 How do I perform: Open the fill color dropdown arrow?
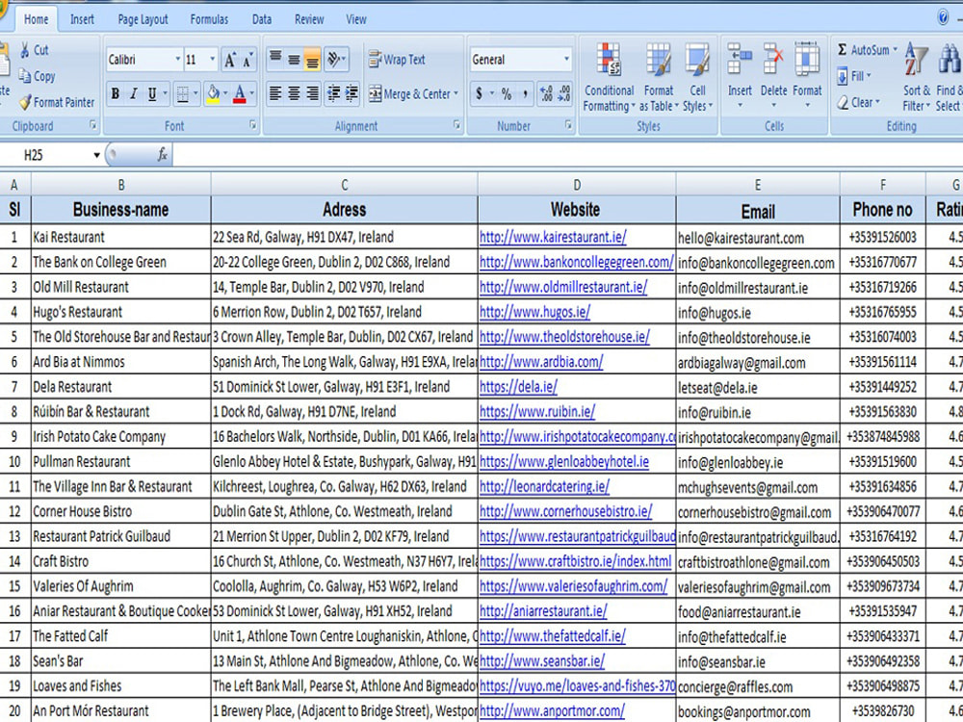pyautogui.click(x=225, y=94)
